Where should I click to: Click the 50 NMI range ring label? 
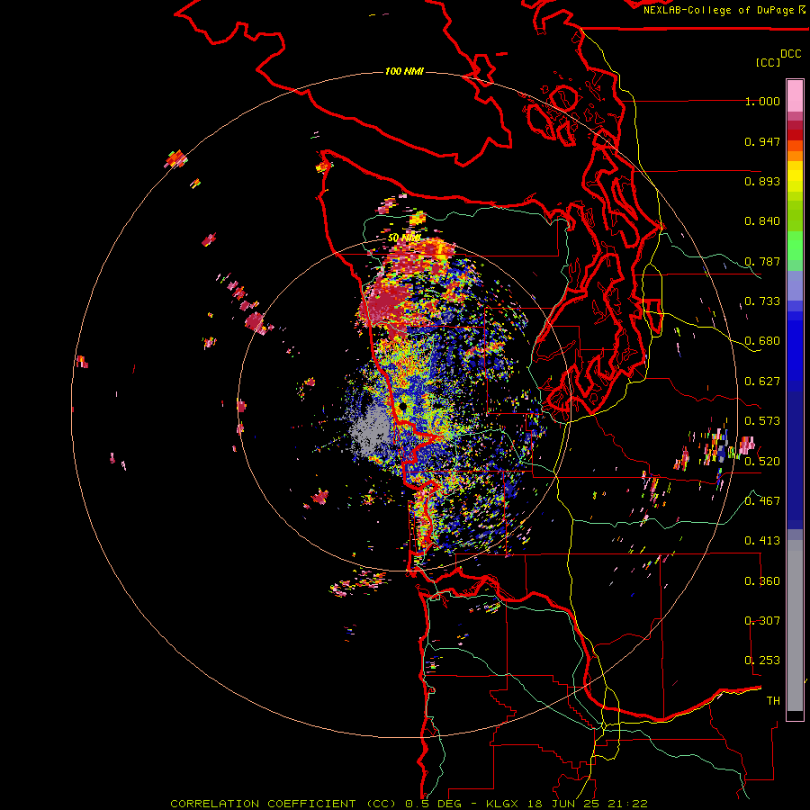pos(404,238)
